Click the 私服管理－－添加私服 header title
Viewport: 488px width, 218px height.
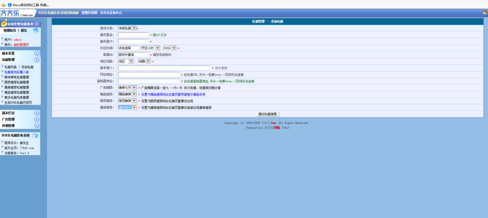[267, 21]
